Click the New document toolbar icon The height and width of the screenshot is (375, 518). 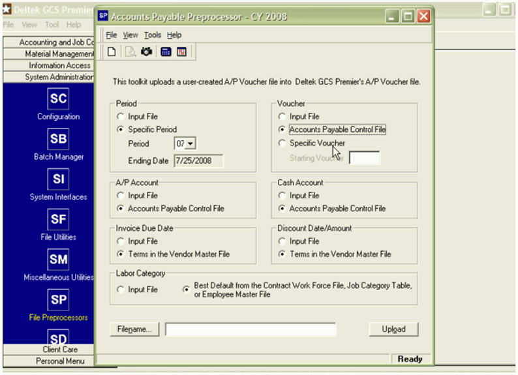112,52
